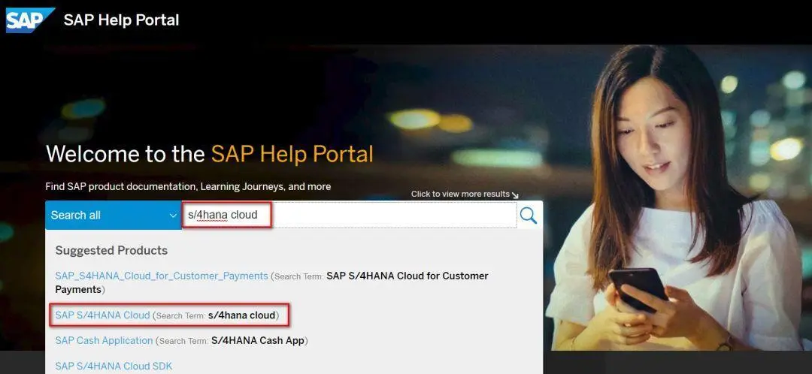Click the Find SAP product documentation tagline

pyautogui.click(x=188, y=186)
